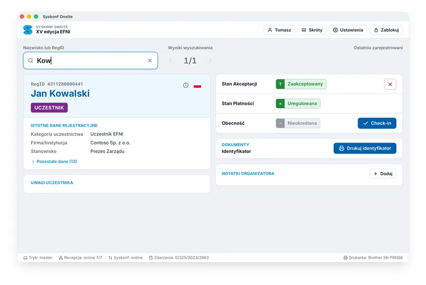This screenshot has height=285, width=426.
Task: Click the Nieokreślona presence badge
Action: click(298, 123)
